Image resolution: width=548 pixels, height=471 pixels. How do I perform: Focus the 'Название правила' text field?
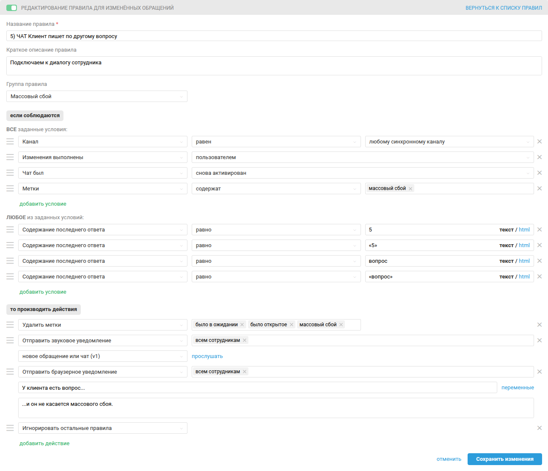pyautogui.click(x=274, y=36)
